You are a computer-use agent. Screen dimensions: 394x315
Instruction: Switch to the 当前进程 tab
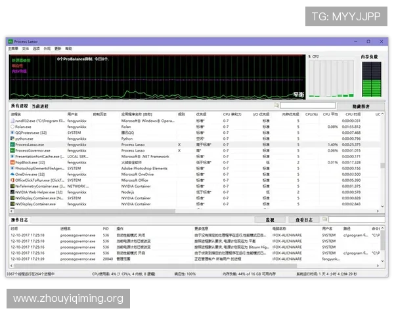(x=40, y=106)
